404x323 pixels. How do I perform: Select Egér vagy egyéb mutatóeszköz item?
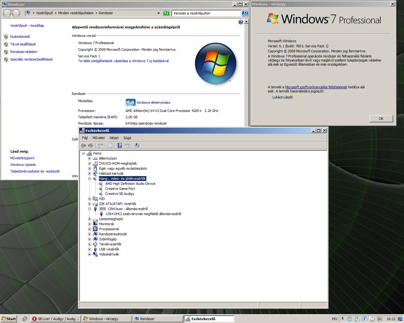pyautogui.click(x=123, y=168)
